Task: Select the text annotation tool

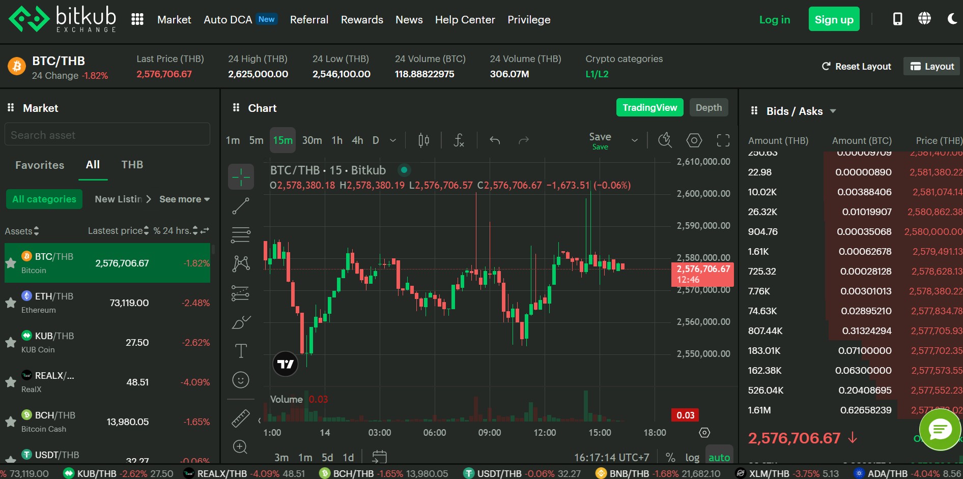Action: [x=241, y=351]
